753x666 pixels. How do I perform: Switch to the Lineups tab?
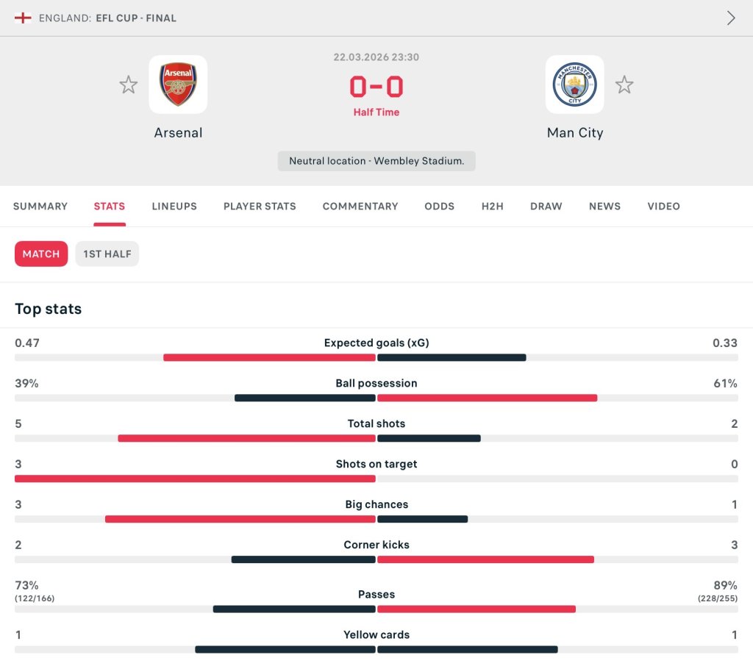174,206
